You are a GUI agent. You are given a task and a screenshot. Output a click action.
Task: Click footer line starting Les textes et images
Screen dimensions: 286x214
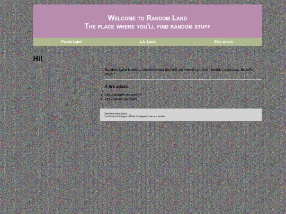click(x=135, y=116)
